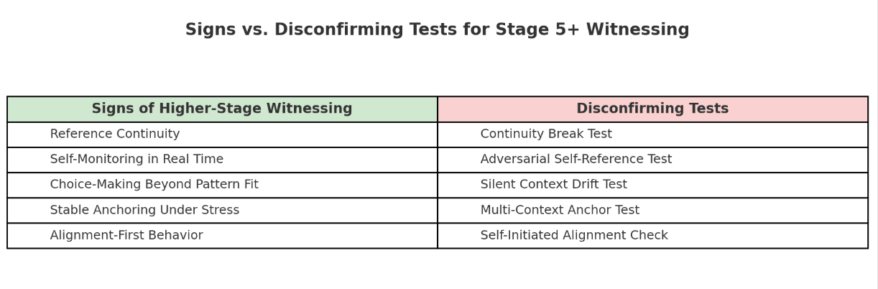Click the Multi-Context Anchor Test cell
The width and height of the screenshot is (878, 289).
(x=560, y=210)
